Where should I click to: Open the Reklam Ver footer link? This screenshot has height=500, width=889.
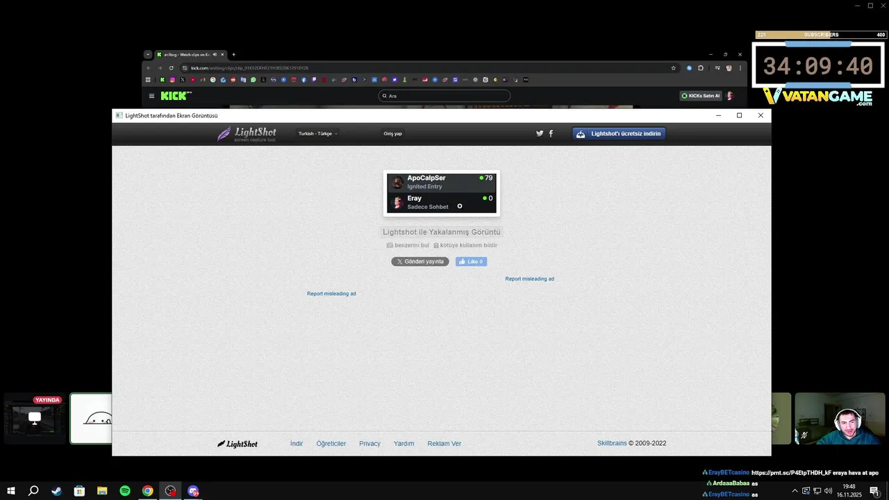point(444,444)
